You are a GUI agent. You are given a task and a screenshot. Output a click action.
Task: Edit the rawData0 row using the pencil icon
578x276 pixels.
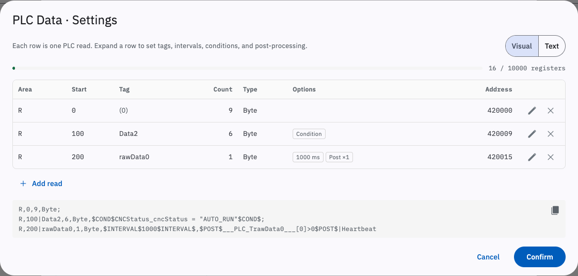point(532,157)
